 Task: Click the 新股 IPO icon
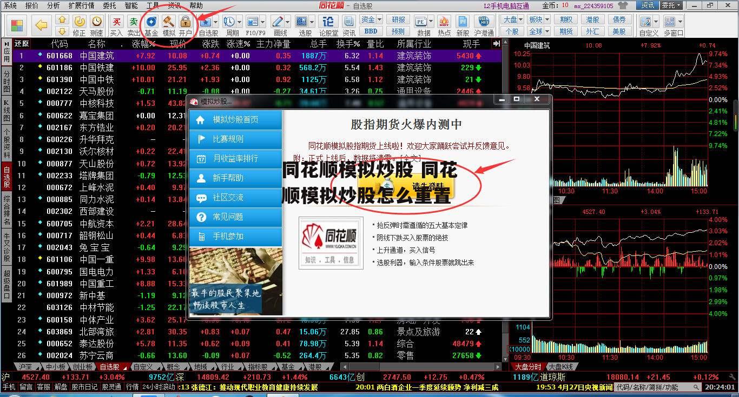463,22
